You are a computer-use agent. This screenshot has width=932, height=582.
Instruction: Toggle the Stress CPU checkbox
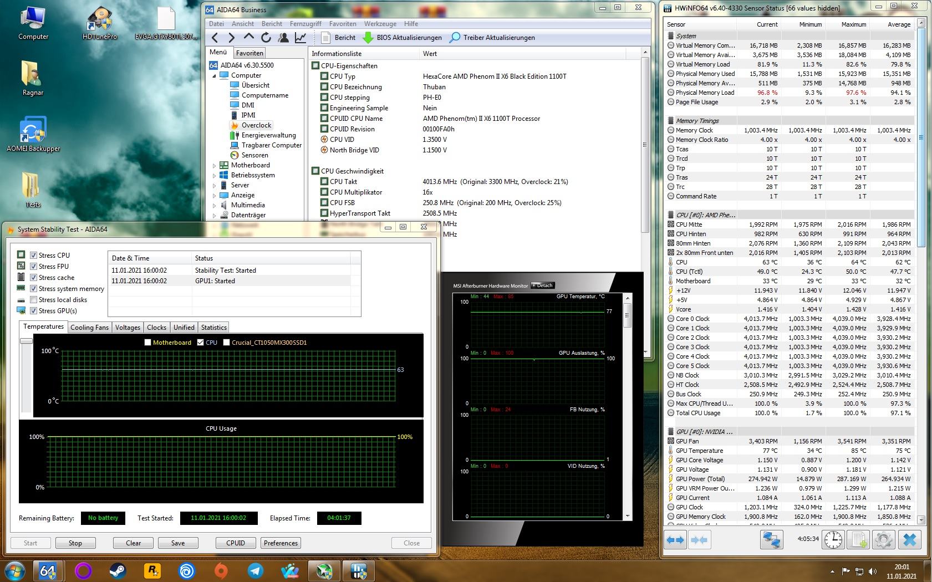[34, 256]
